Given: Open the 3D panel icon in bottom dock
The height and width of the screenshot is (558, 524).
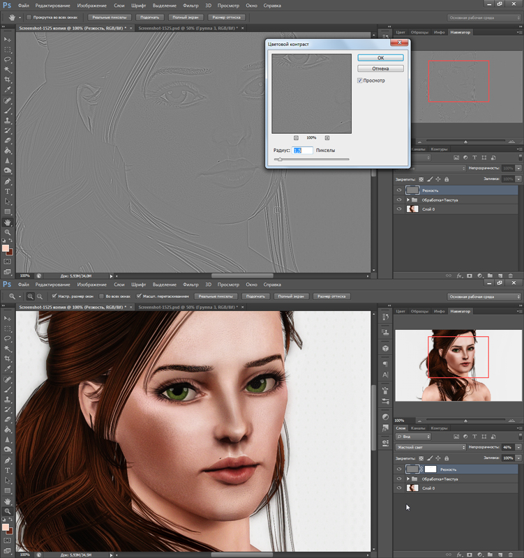Looking at the screenshot, I should coord(386,348).
